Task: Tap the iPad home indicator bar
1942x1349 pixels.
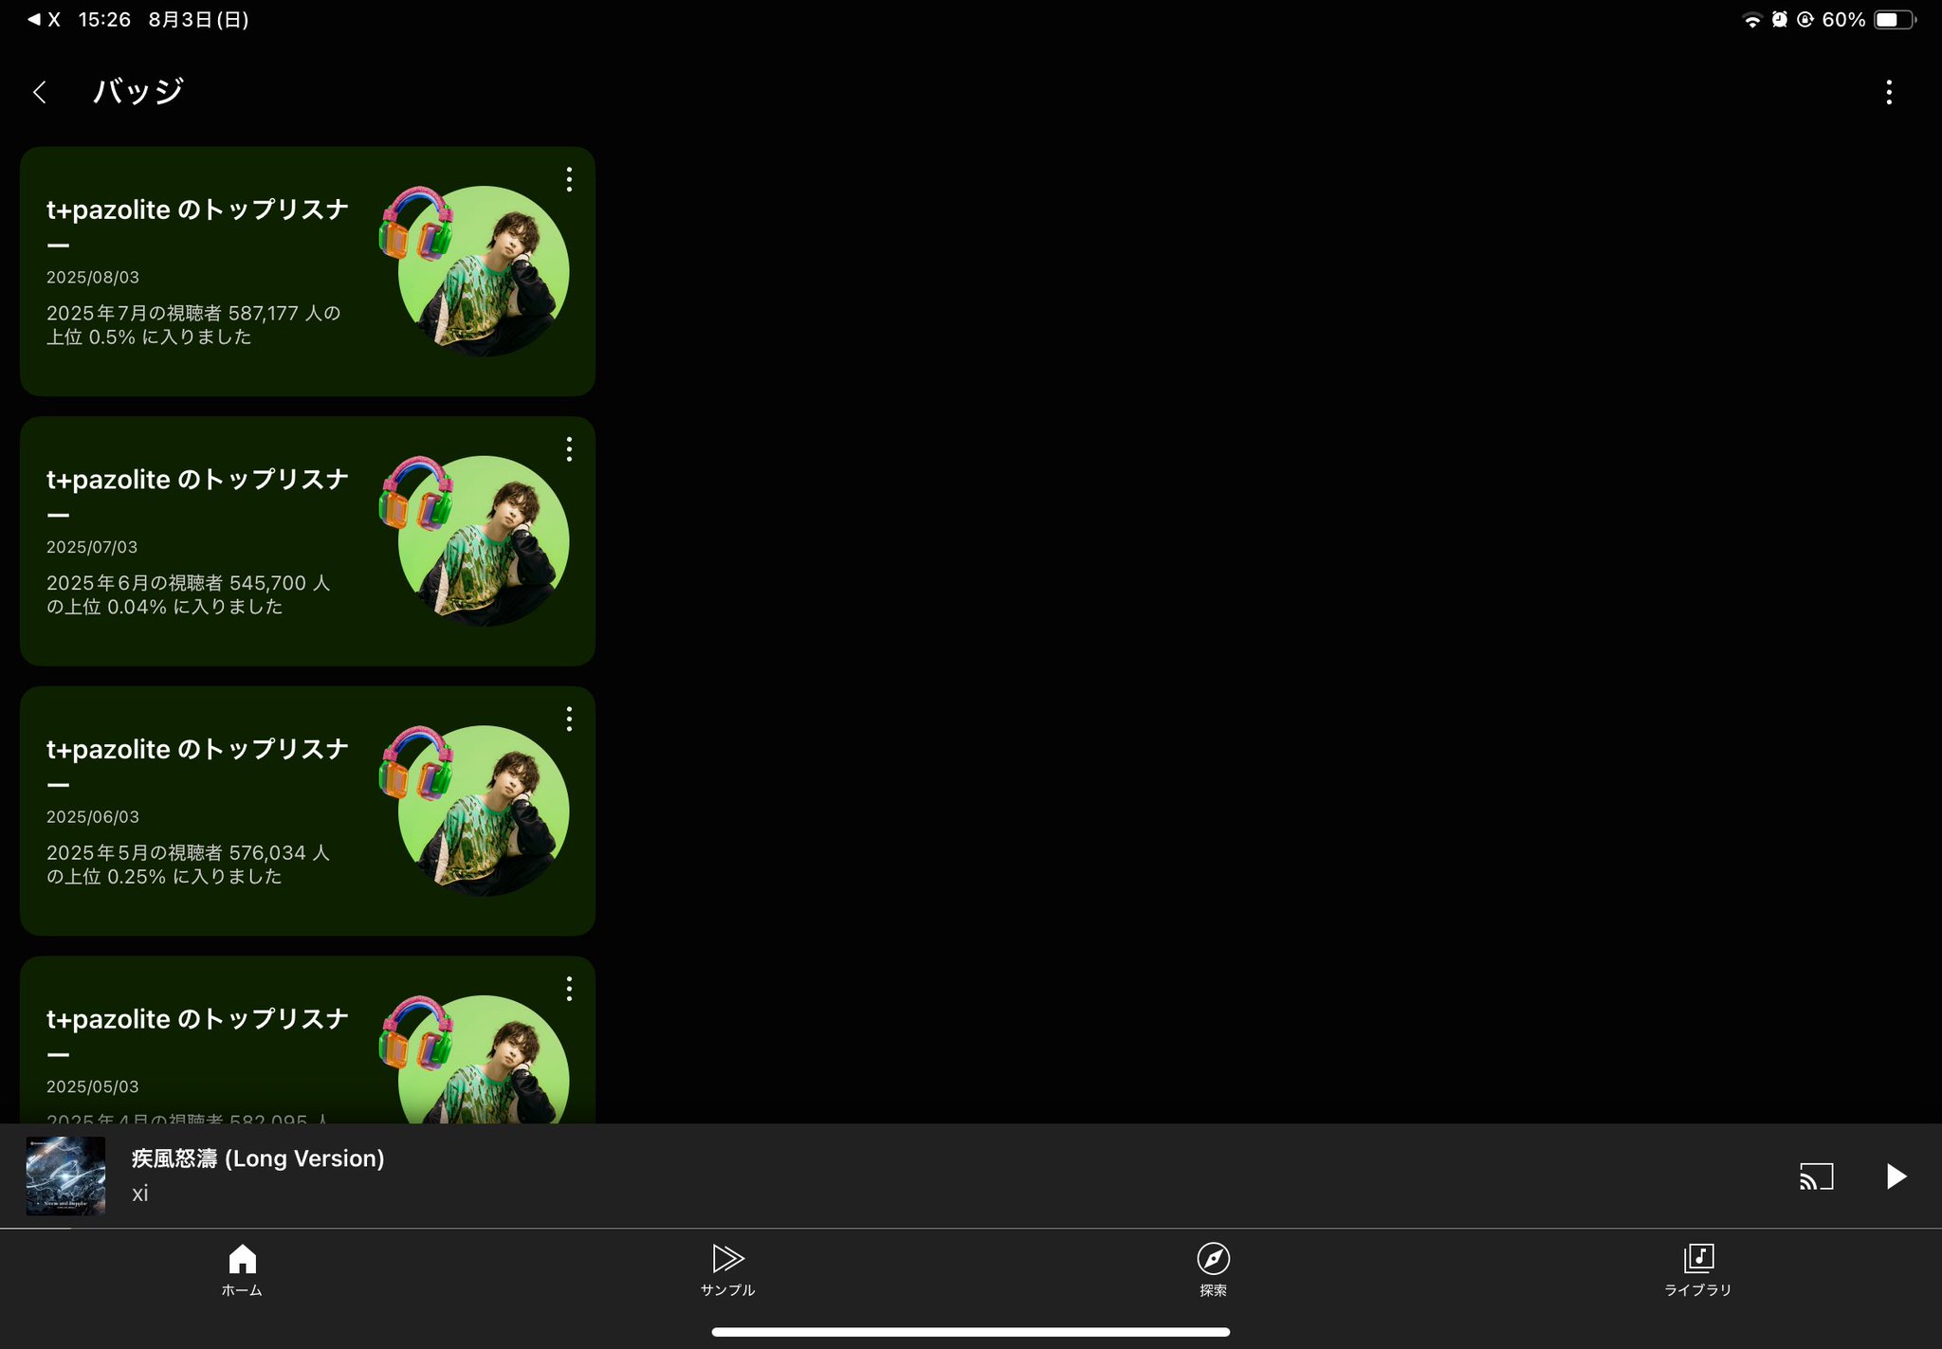Action: [x=971, y=1332]
